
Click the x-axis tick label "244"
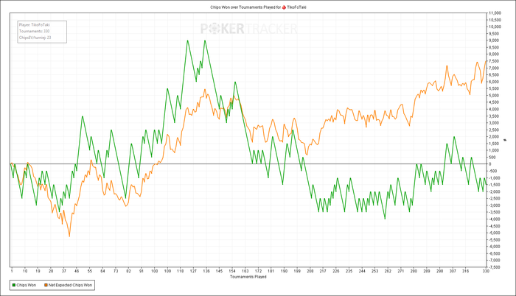pos(362,271)
